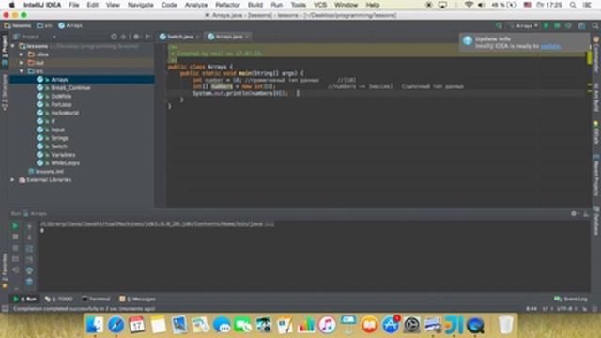This screenshot has width=601, height=338.
Task: Open the run configuration Arrays dropdown
Action: (x=524, y=25)
